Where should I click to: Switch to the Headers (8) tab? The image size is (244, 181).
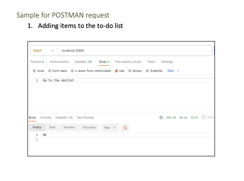(x=83, y=62)
